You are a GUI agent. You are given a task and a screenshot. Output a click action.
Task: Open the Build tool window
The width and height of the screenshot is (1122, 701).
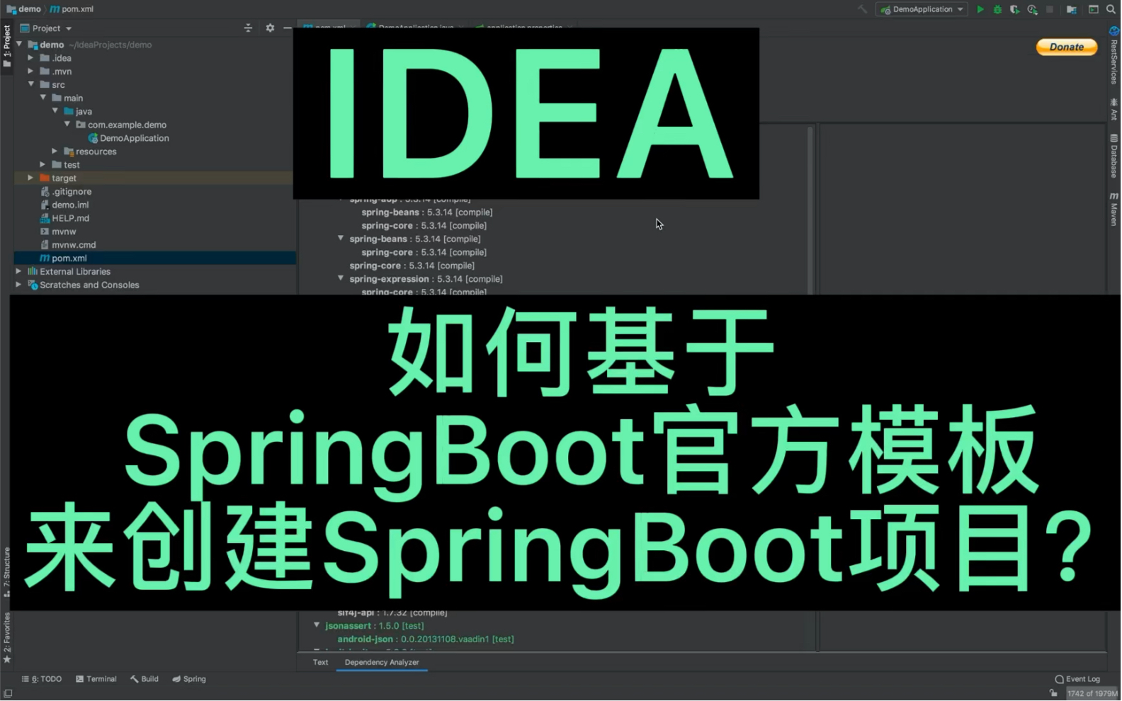tap(144, 679)
